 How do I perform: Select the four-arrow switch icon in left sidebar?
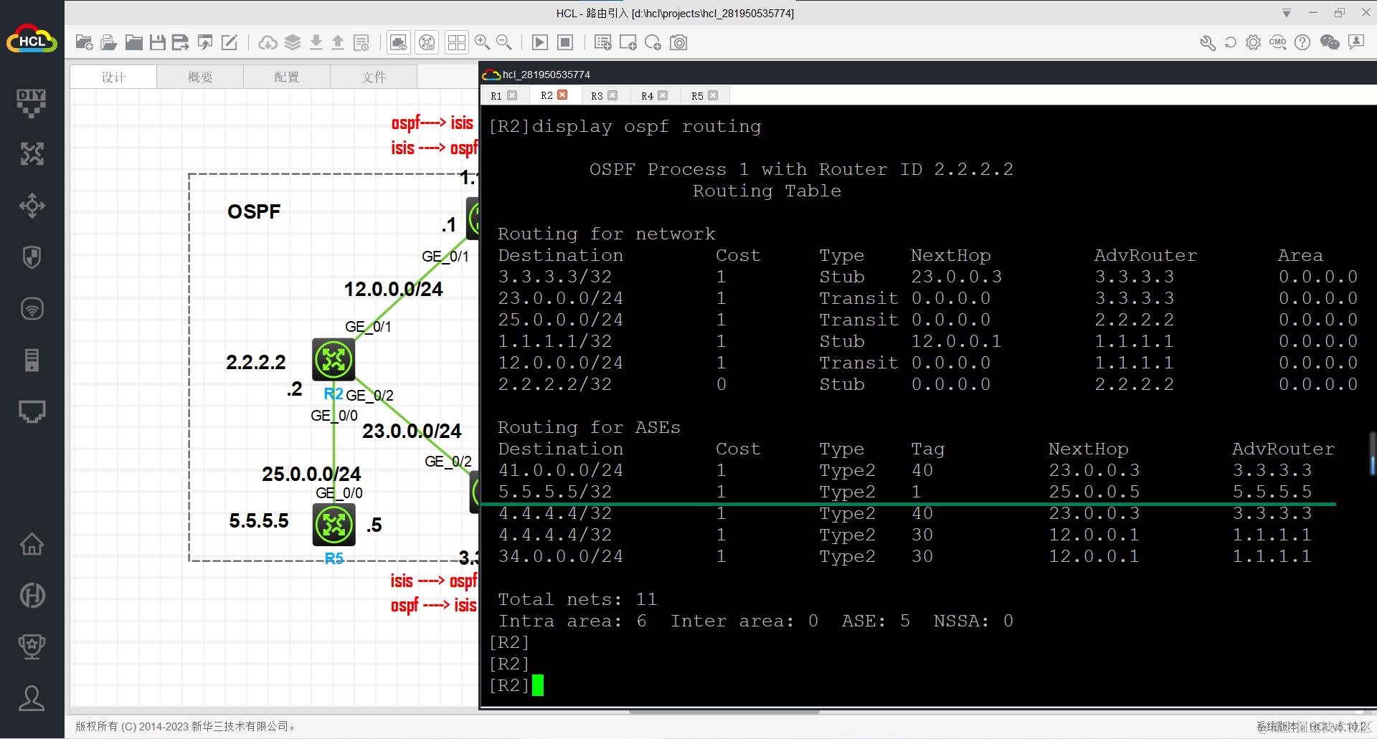point(32,206)
